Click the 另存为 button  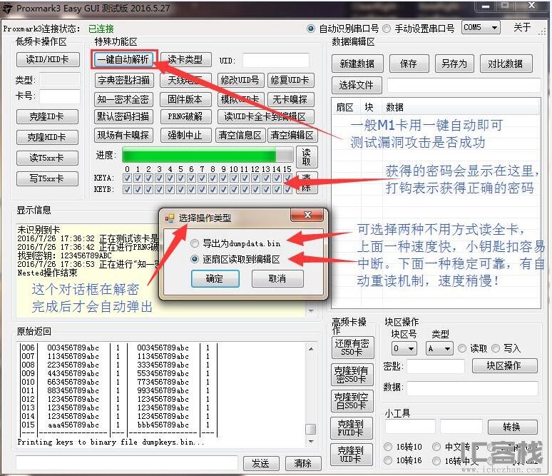point(454,64)
